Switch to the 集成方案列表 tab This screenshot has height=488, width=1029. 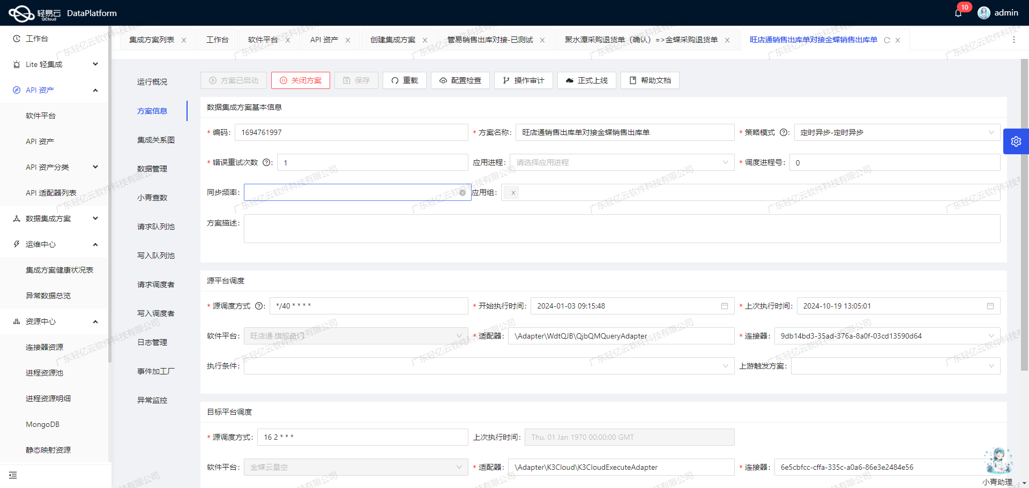[x=152, y=40]
